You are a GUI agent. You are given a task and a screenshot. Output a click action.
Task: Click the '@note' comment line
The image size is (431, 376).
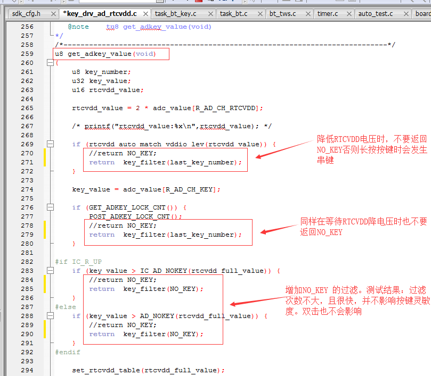pos(140,27)
